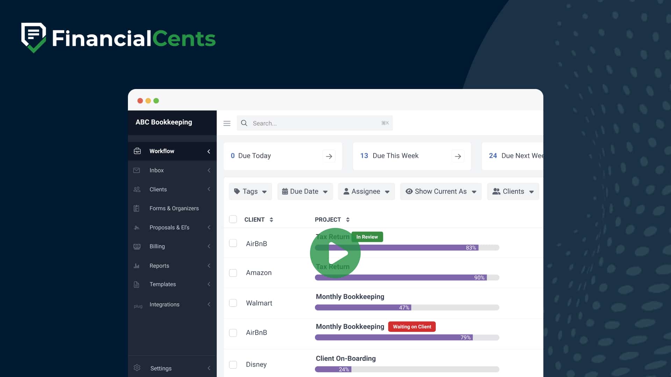This screenshot has width=671, height=377.
Task: Open Workflow in the sidebar
Action: pyautogui.click(x=172, y=151)
